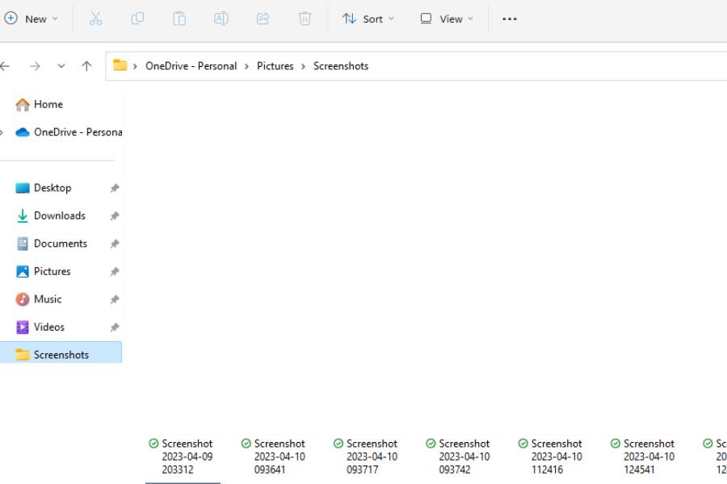This screenshot has height=484, width=727.
Task: Click sync status icon of Screenshot 112416
Action: [523, 443]
